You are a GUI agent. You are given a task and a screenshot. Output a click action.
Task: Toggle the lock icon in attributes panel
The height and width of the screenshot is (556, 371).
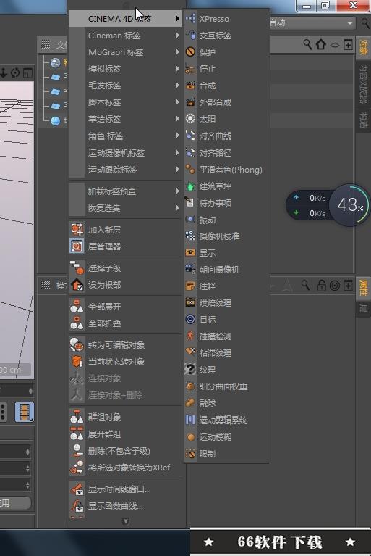point(321,285)
